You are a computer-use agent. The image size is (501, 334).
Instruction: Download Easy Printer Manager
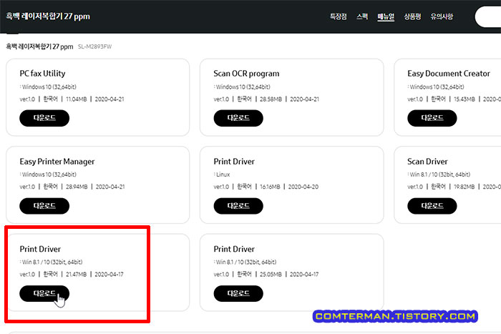(x=44, y=206)
